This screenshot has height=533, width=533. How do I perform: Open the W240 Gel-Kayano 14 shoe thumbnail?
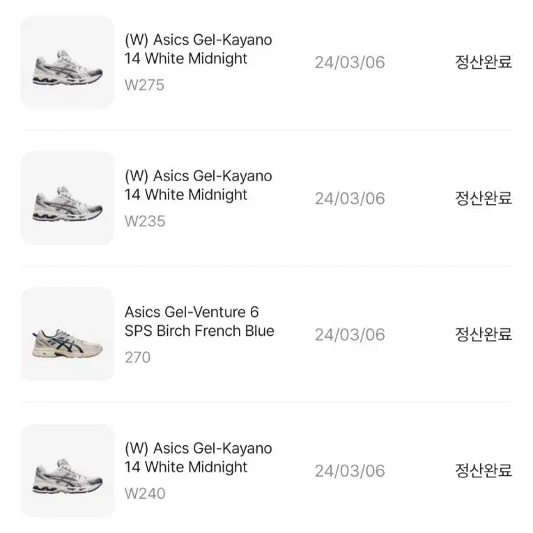68,471
